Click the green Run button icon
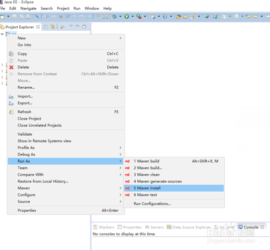 pyautogui.click(x=127, y=17)
